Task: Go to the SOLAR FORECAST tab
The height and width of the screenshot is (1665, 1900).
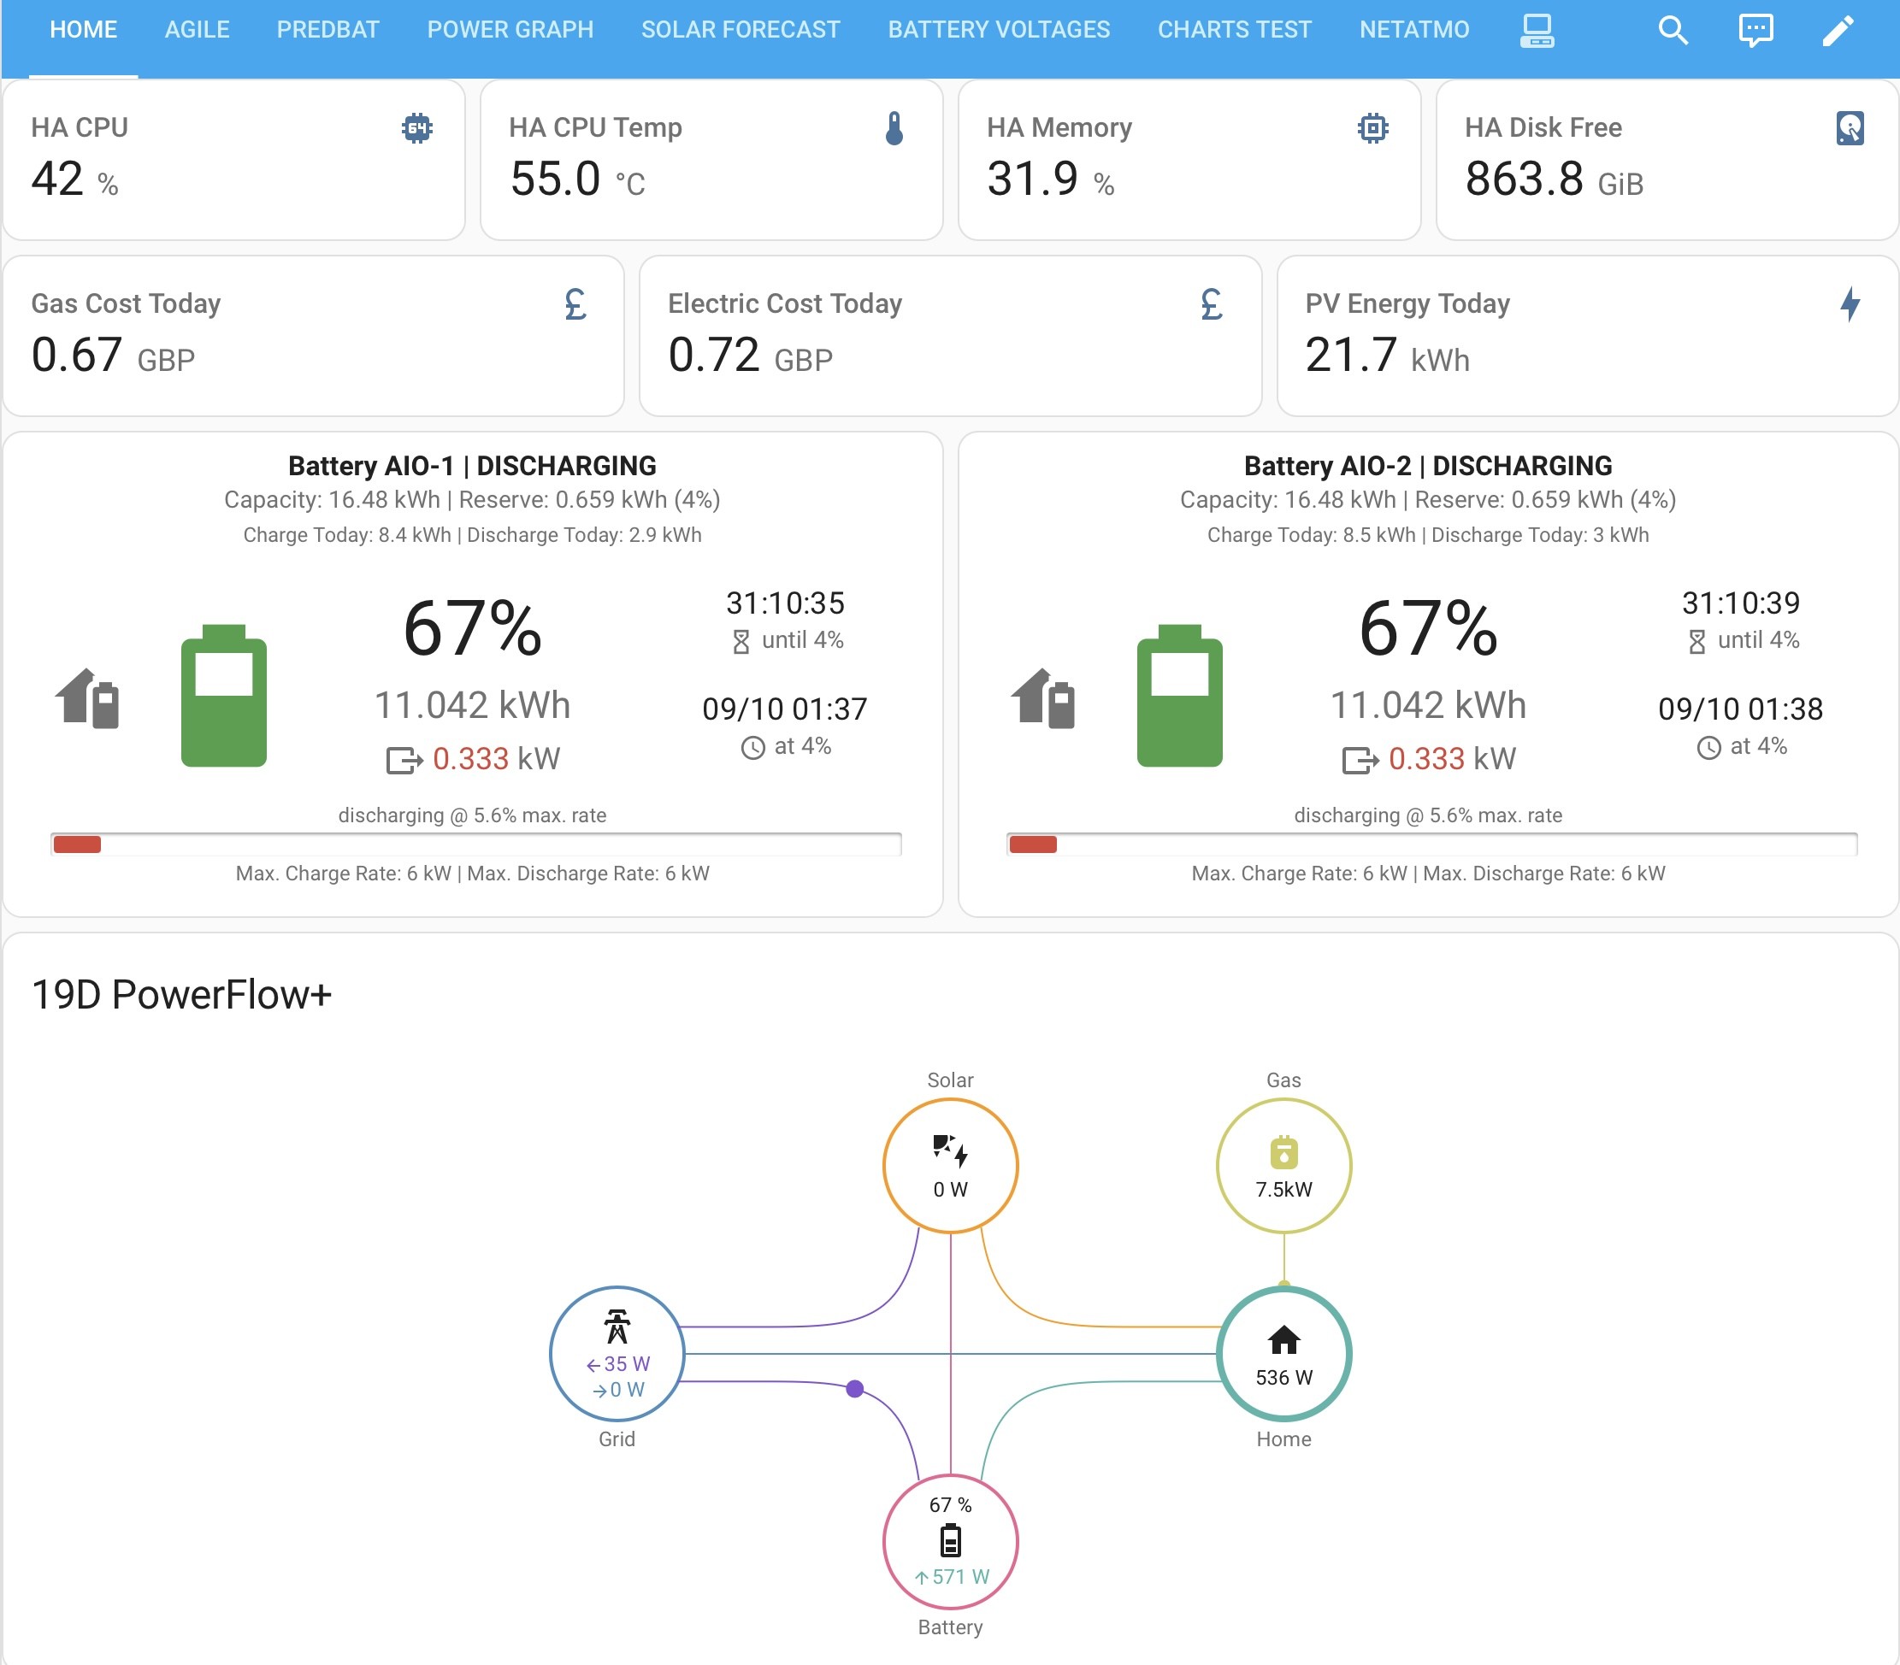Action: click(x=741, y=30)
